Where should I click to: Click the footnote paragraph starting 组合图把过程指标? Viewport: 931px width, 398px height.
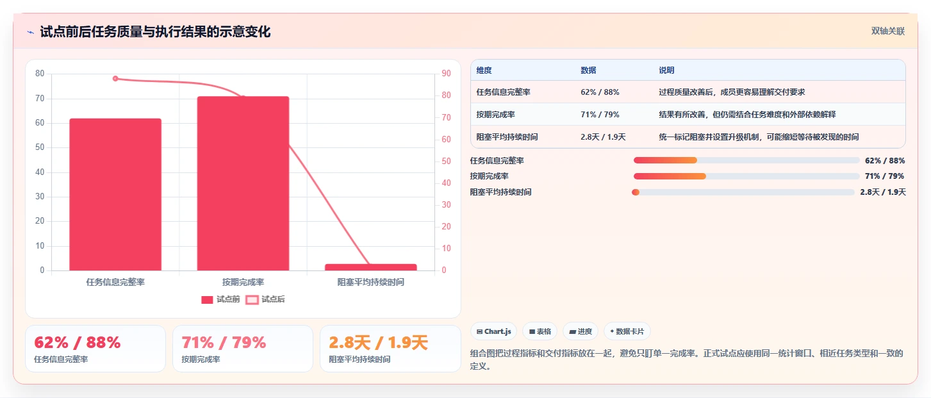pyautogui.click(x=686, y=360)
